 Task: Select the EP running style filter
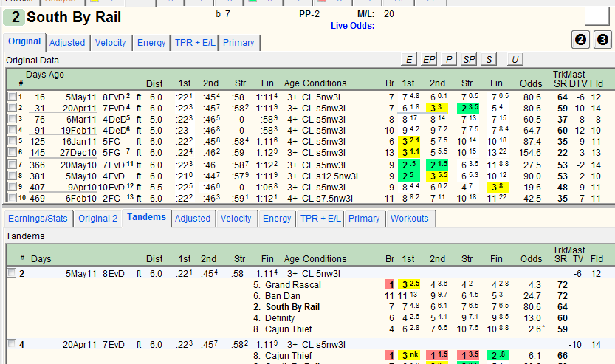click(429, 59)
